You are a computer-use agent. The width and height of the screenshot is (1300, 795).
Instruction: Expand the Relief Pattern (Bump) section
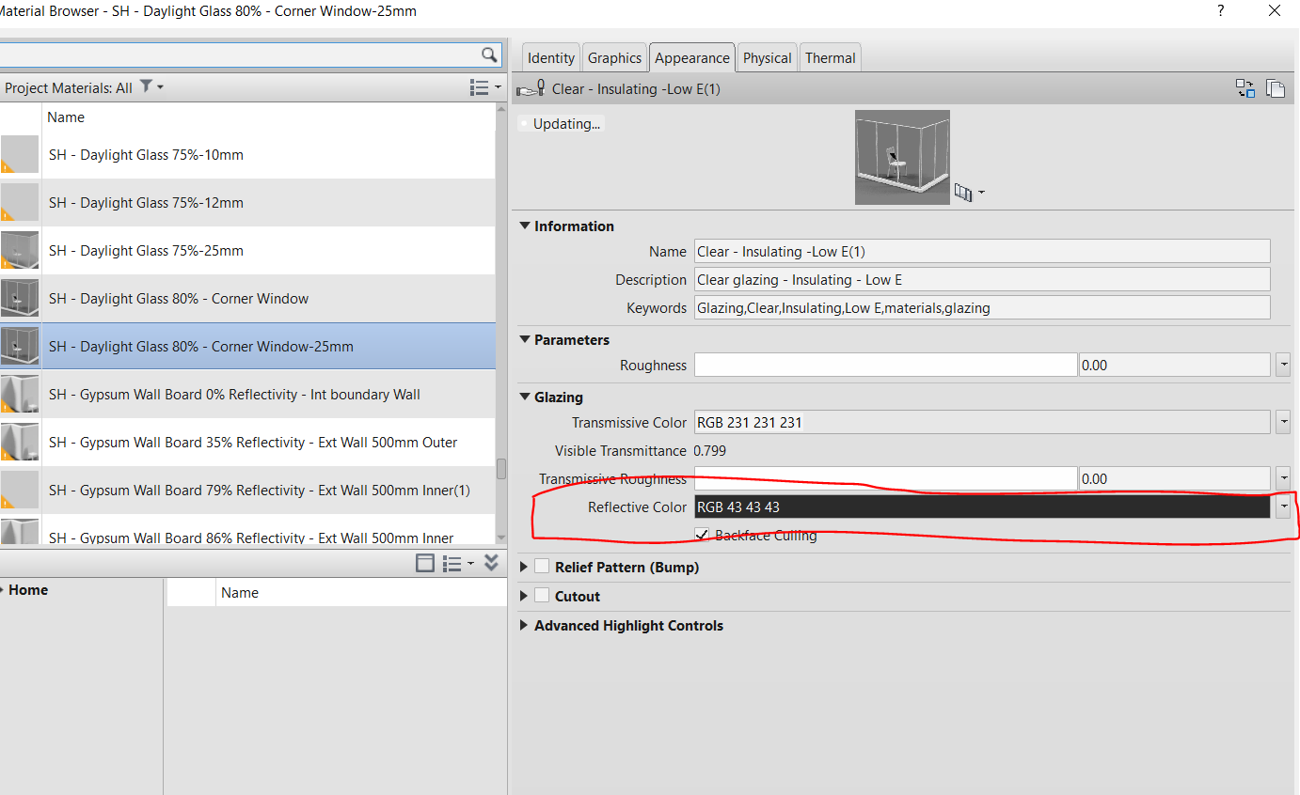[x=524, y=567]
